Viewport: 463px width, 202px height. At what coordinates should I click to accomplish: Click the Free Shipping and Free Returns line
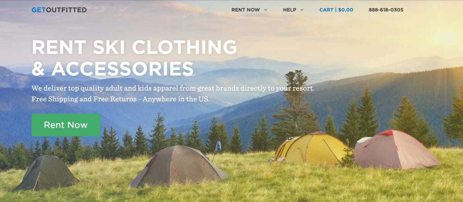coord(121,99)
